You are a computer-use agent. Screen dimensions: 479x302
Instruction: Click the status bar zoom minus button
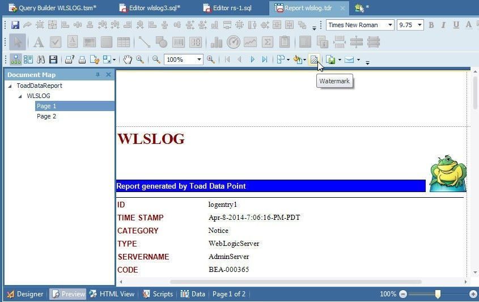click(403, 294)
